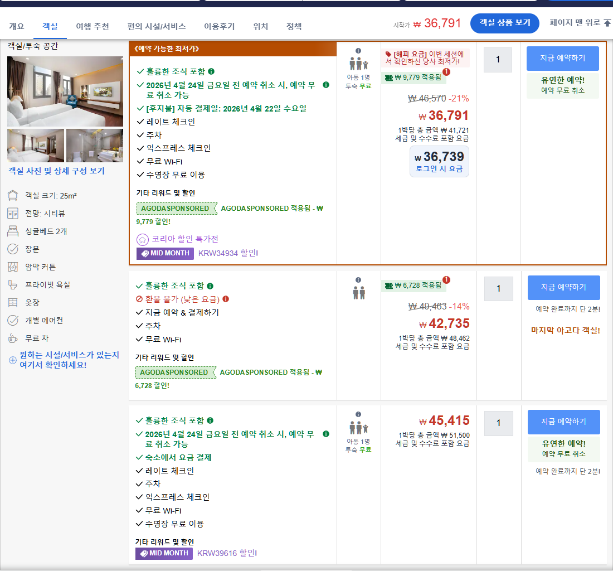This screenshot has width=613, height=571.
Task: Open 객실 사진 및 상세 구성 보기 link
Action: coord(57,171)
